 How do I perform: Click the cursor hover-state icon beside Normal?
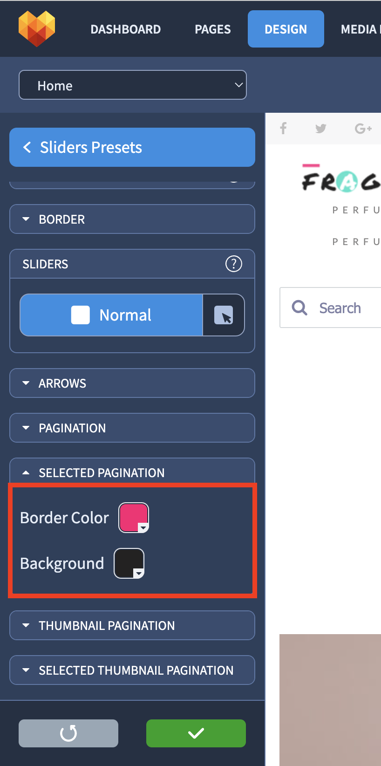pos(224,315)
